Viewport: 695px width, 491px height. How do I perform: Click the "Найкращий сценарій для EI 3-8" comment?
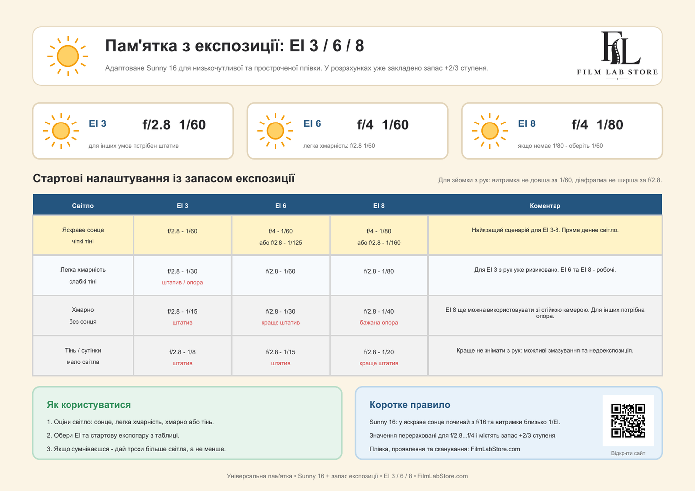pos(545,230)
